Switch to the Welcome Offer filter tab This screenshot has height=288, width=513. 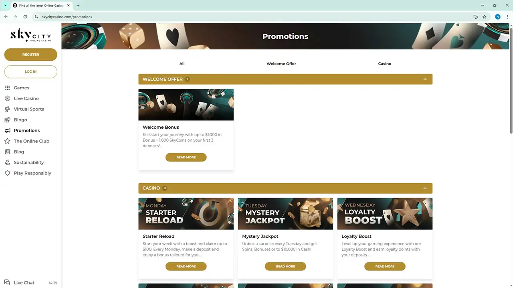pyautogui.click(x=281, y=64)
